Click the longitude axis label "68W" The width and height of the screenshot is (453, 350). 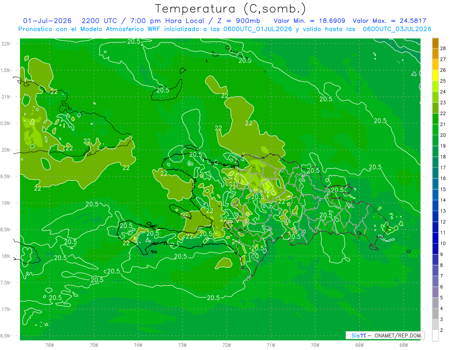click(404, 345)
